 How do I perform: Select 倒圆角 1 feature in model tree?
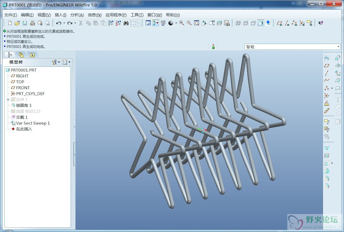pyautogui.click(x=24, y=106)
